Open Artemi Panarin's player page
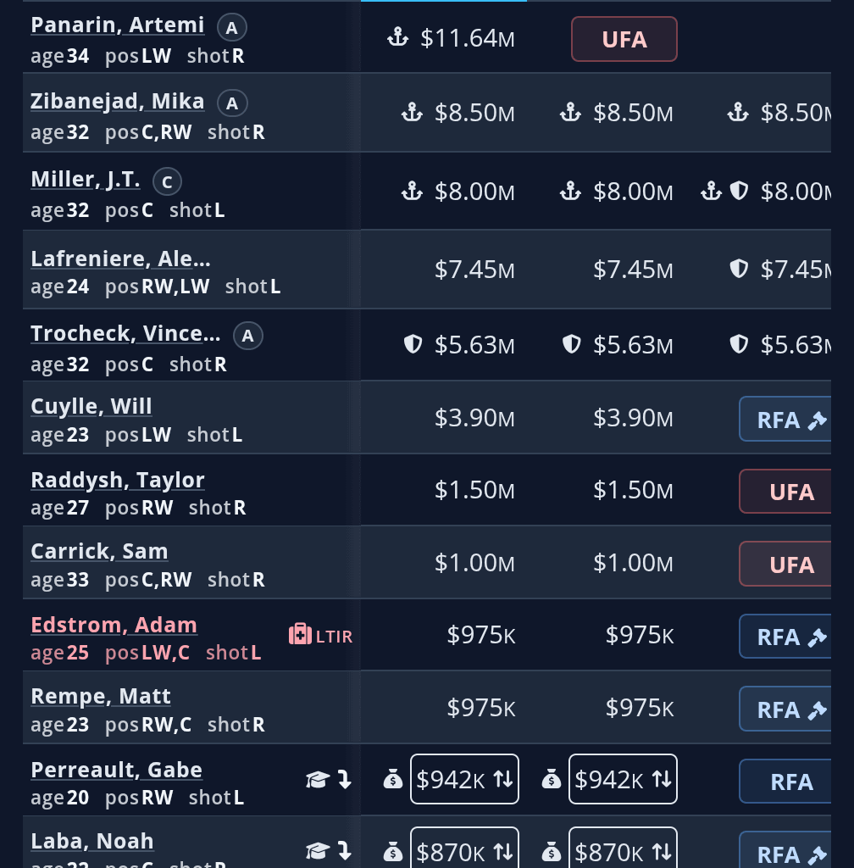The image size is (854, 868). 117,25
